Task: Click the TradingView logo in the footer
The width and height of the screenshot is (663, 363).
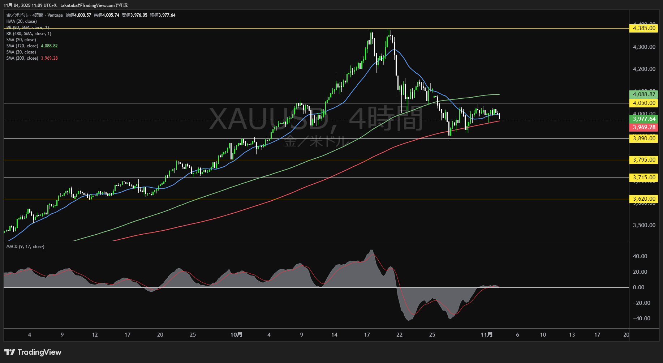Action: [x=33, y=352]
